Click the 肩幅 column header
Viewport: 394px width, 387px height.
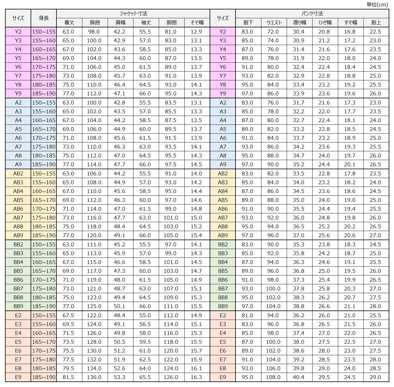120,23
